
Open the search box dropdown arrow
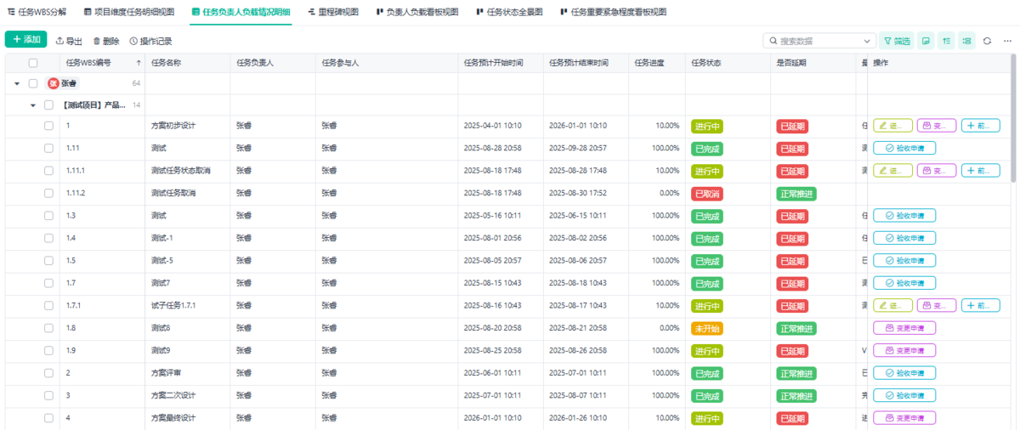867,41
